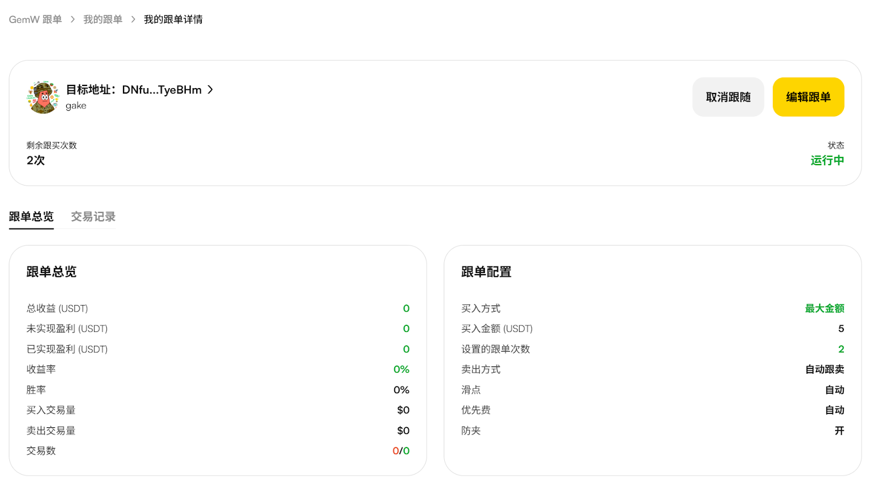Click the chevron before 我的跟单详情 breadcrumb
882x496 pixels.
tap(133, 19)
